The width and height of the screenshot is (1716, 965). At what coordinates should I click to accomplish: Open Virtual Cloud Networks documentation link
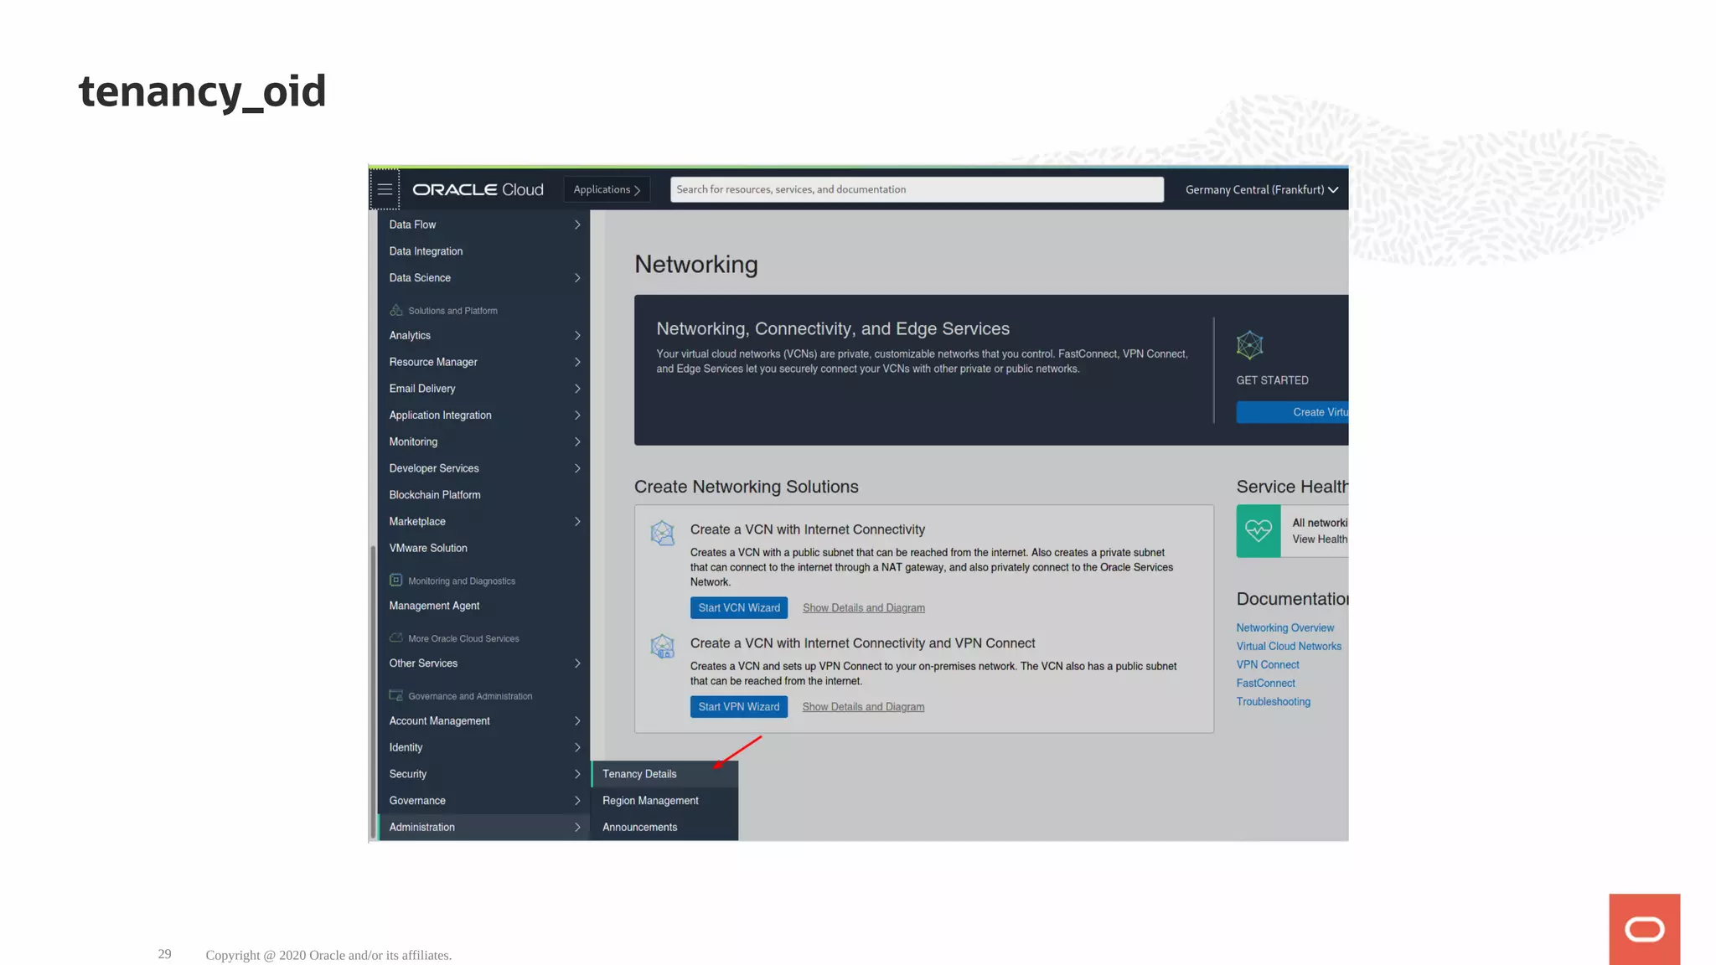click(x=1289, y=647)
